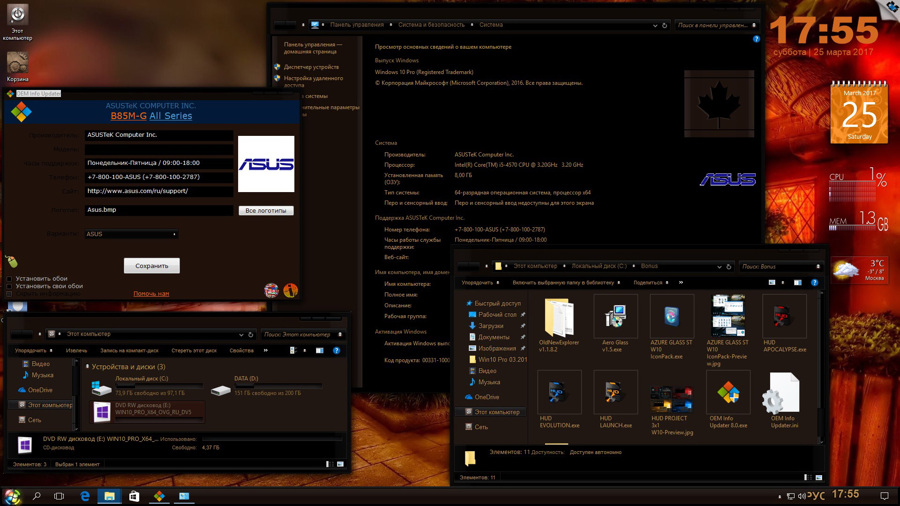Toggle preview pane in the Bonus folder window
This screenshot has width=900, height=506.
798,283
